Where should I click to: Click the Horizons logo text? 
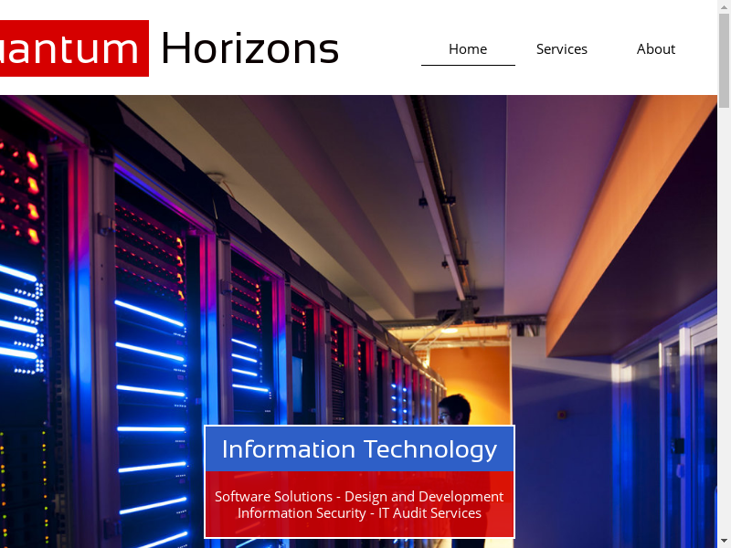point(249,48)
